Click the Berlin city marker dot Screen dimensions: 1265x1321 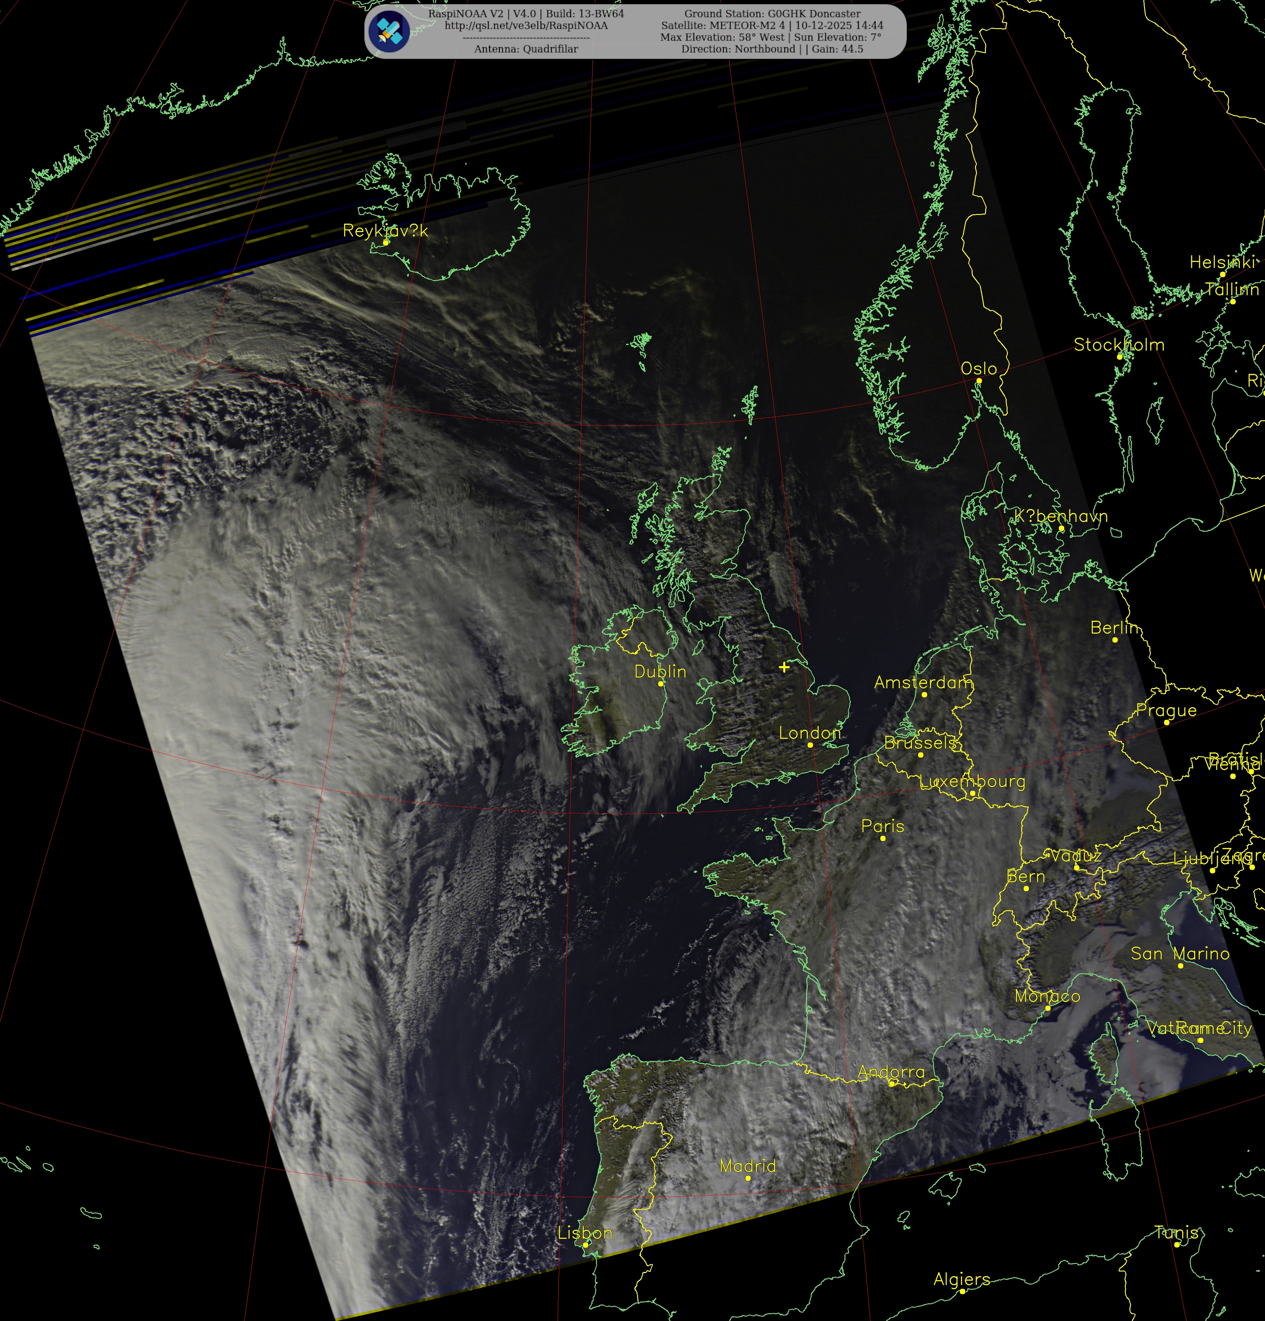[1115, 639]
